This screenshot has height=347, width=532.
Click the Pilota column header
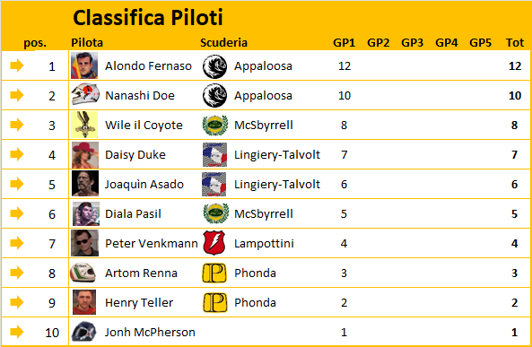tap(87, 43)
